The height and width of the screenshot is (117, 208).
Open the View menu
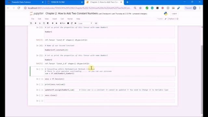(x=46, y=19)
